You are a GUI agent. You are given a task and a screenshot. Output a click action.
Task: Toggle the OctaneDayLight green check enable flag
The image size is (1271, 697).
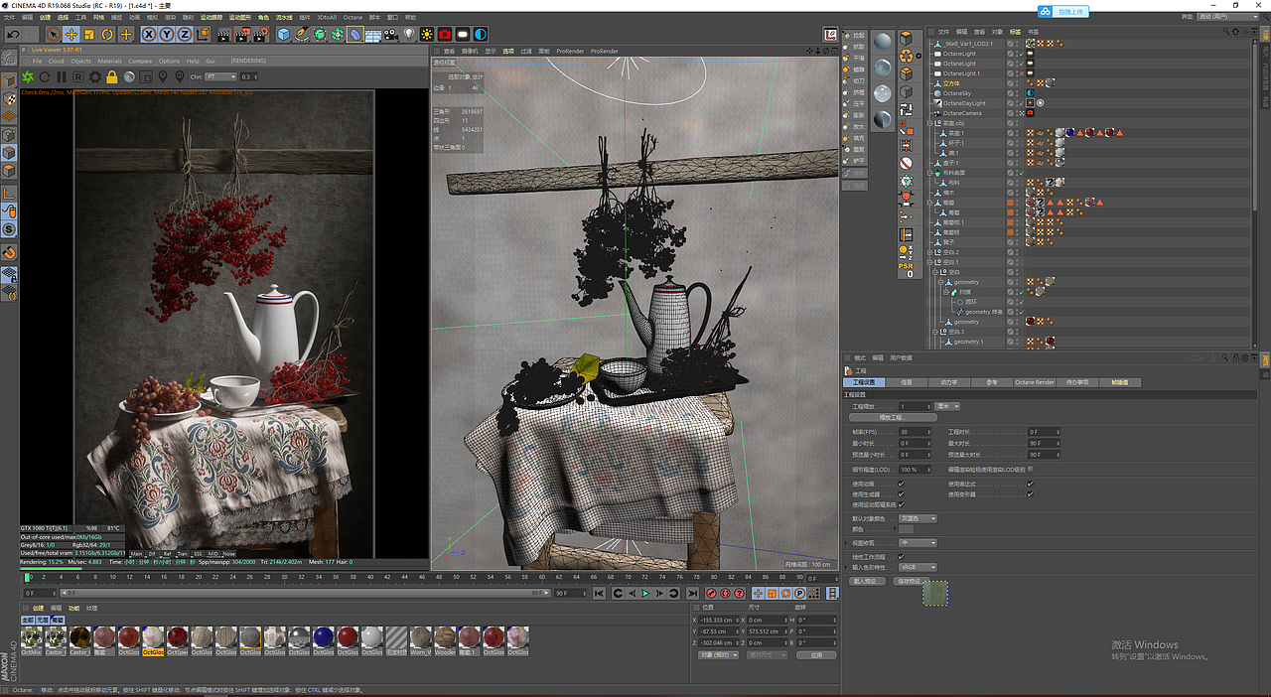point(1020,103)
